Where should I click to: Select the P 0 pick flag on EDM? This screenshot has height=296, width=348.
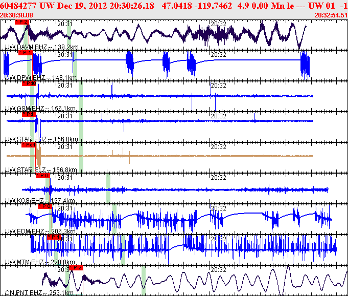[x=45, y=206]
